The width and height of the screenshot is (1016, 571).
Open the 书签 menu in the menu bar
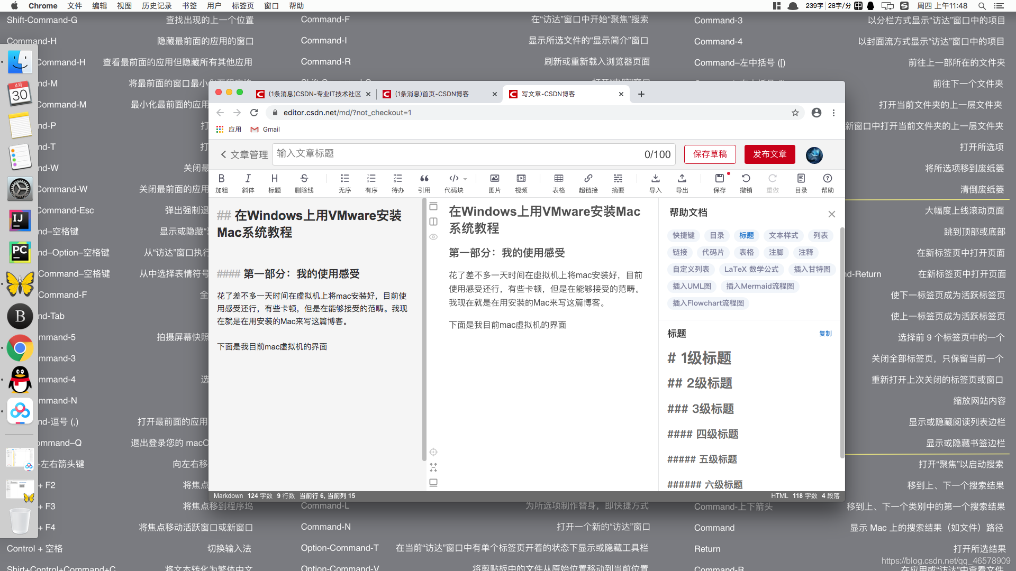click(x=187, y=6)
